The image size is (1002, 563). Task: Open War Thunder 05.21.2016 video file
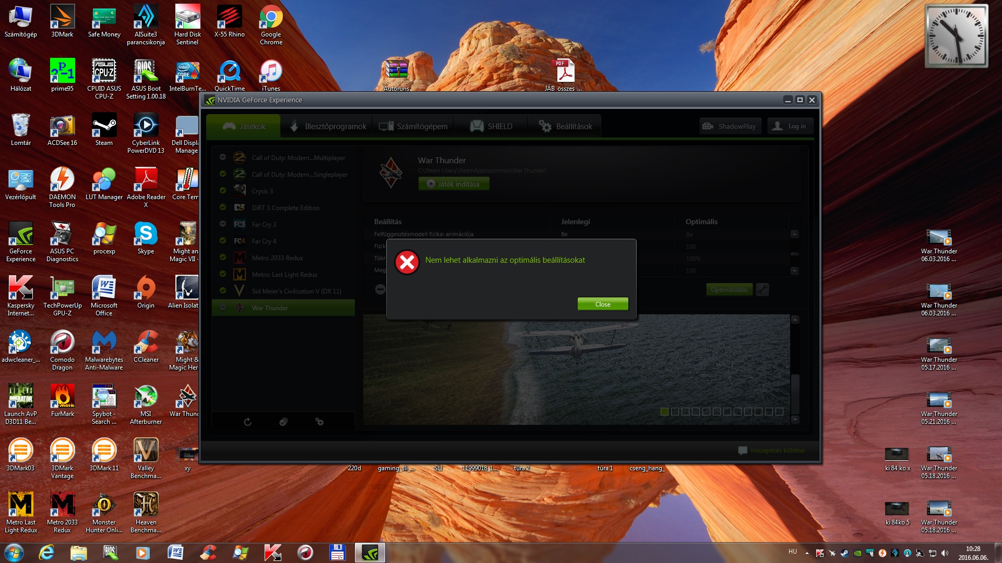point(939,408)
